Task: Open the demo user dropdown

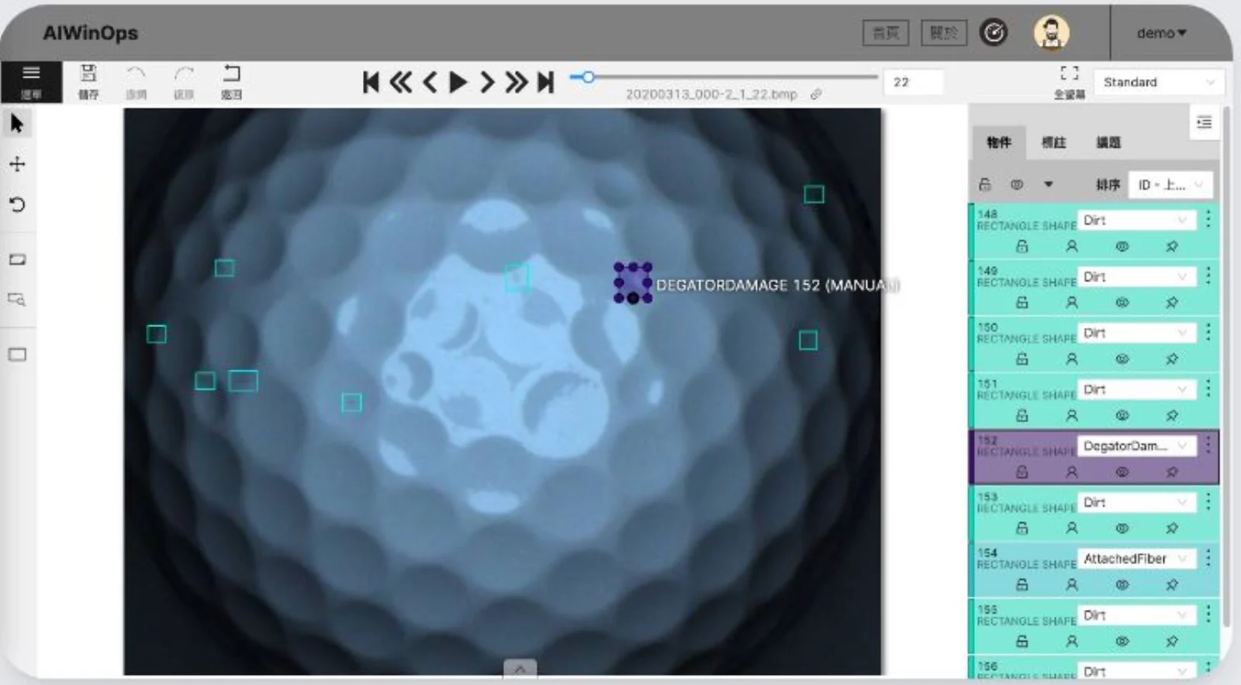Action: coord(1161,33)
